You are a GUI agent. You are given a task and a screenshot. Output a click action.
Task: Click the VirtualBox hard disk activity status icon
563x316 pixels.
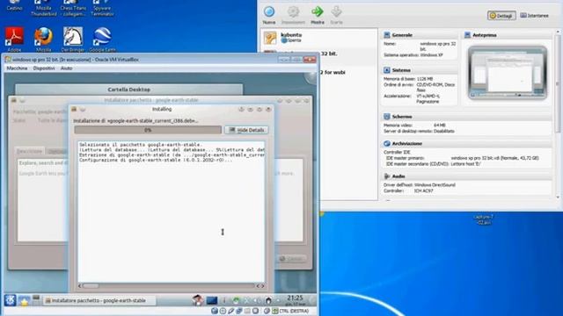click(215, 311)
